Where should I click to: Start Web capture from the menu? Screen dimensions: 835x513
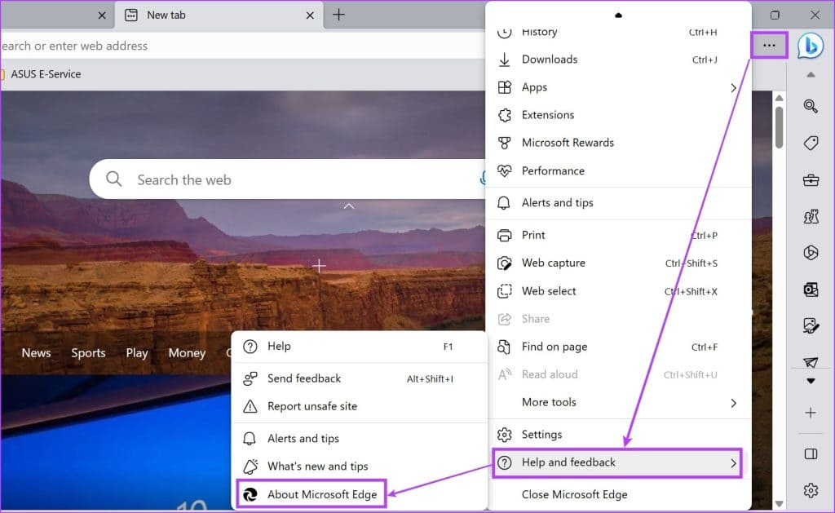618,263
